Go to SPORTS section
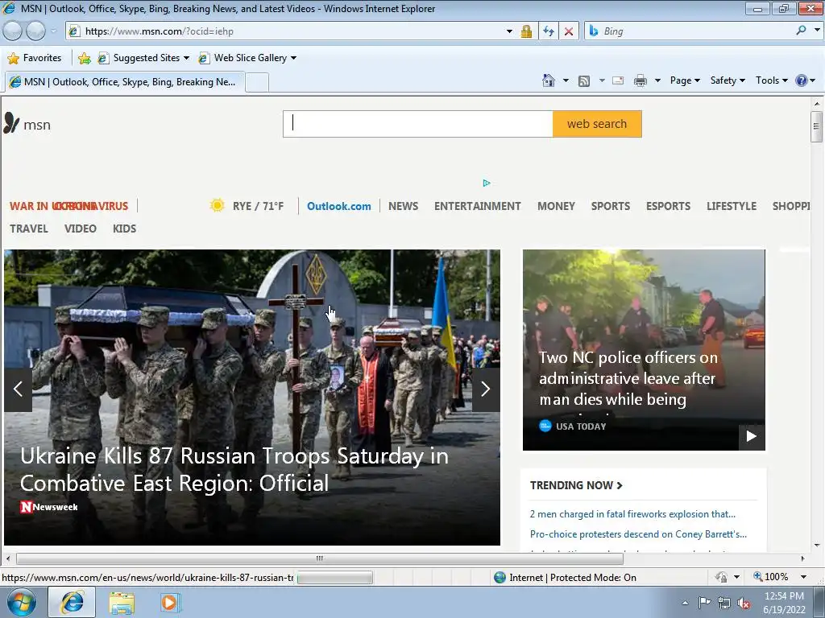The image size is (825, 618). [x=611, y=206]
